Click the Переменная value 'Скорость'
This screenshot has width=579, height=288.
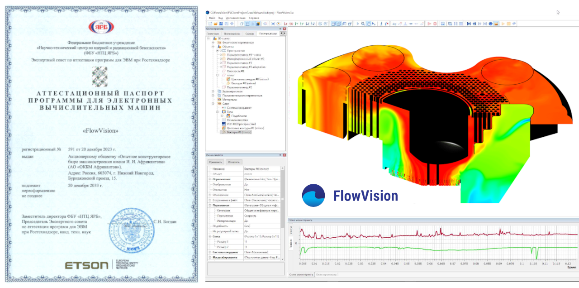pyautogui.click(x=261, y=216)
